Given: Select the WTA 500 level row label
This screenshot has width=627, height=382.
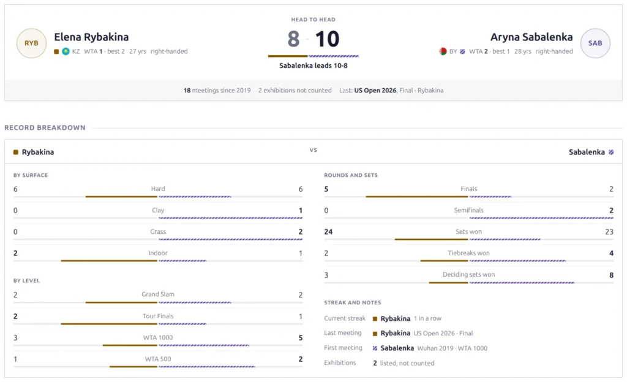Looking at the screenshot, I should pyautogui.click(x=158, y=359).
